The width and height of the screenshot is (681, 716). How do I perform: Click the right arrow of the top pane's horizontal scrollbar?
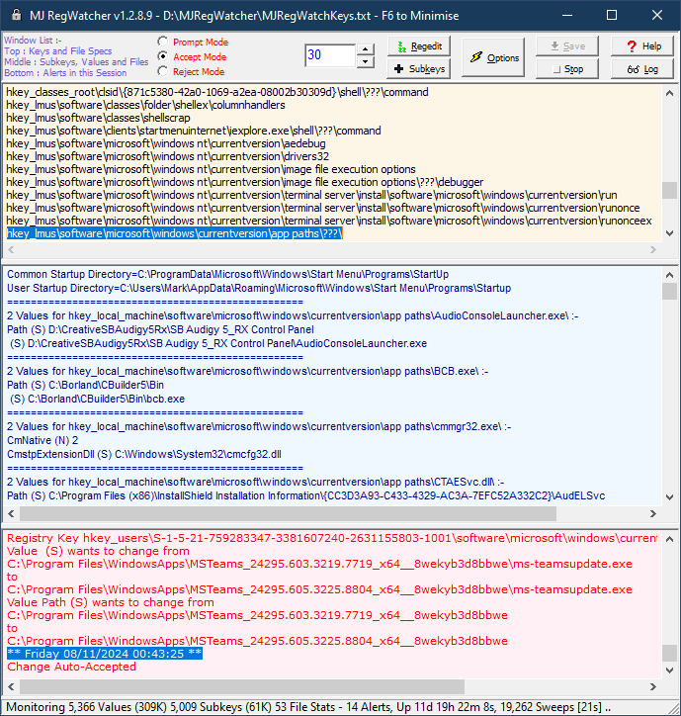pyautogui.click(x=653, y=250)
